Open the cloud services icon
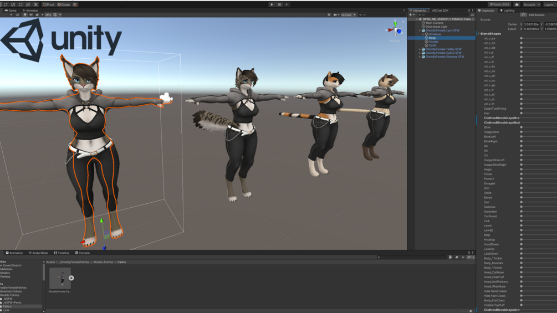 click(517, 4)
